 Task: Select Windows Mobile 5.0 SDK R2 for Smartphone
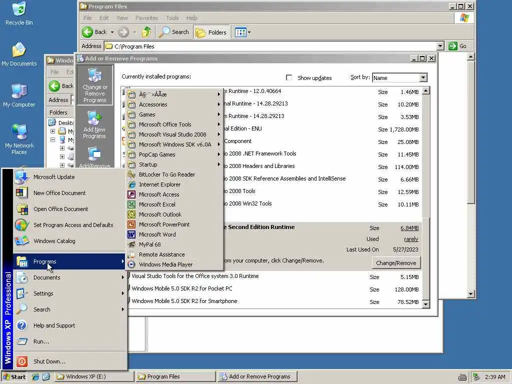[274, 301]
